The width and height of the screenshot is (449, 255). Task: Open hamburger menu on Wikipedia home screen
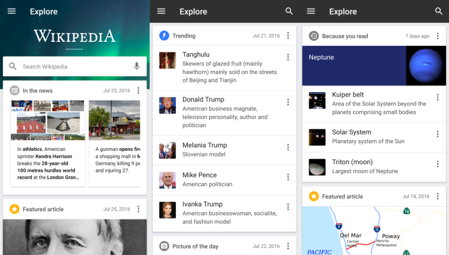[x=11, y=11]
